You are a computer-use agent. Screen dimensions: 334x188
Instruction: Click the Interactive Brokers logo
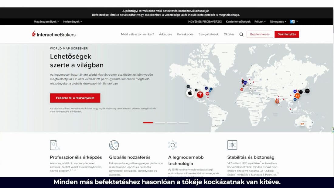coord(54,34)
